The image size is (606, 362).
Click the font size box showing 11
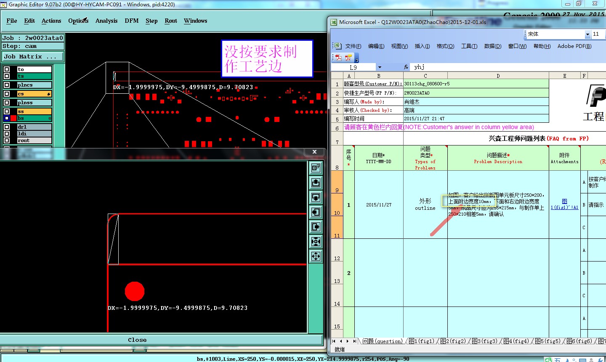pyautogui.click(x=598, y=34)
